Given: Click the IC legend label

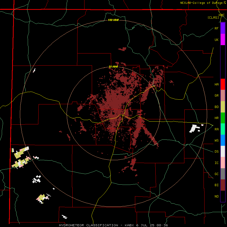Looking at the screenshot, I should (216, 163).
